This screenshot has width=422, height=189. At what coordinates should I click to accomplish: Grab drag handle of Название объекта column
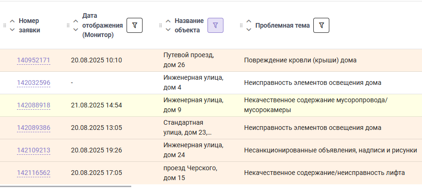pos(161,25)
